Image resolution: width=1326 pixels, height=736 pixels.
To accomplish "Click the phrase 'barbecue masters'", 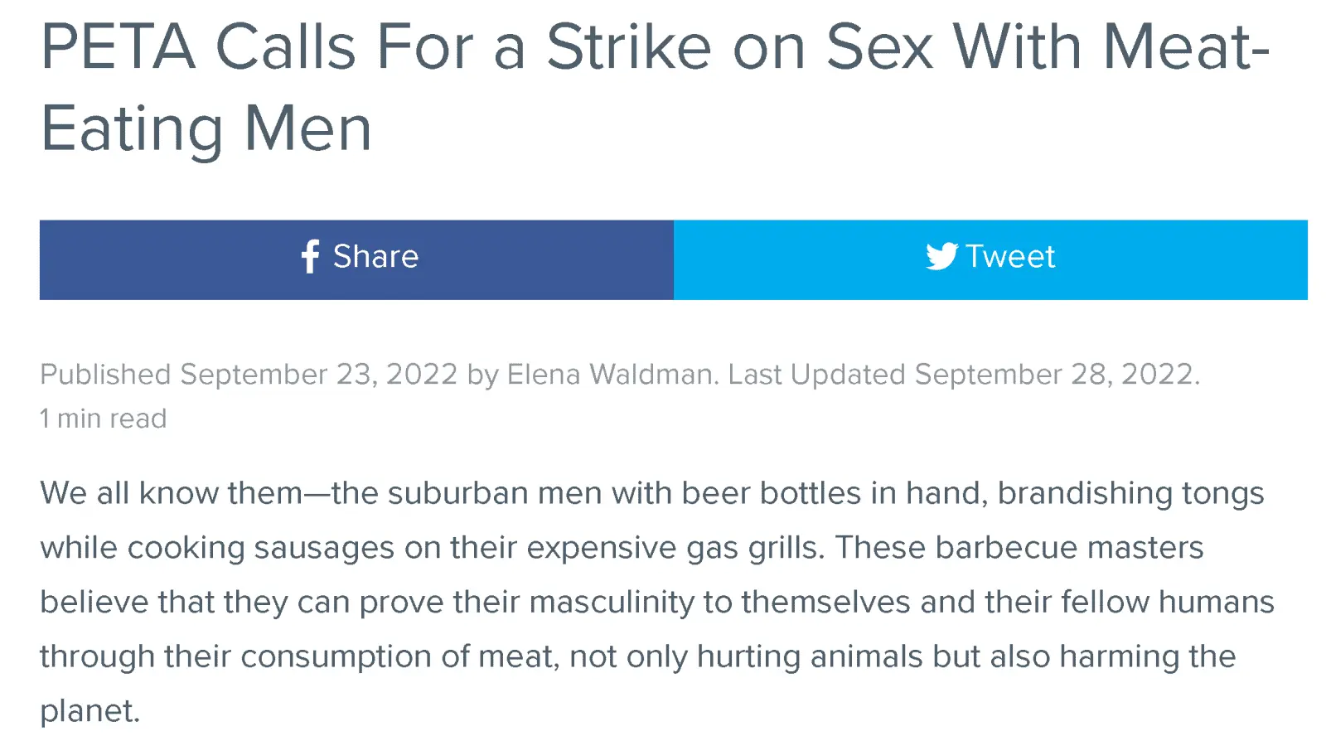I will coord(1069,548).
